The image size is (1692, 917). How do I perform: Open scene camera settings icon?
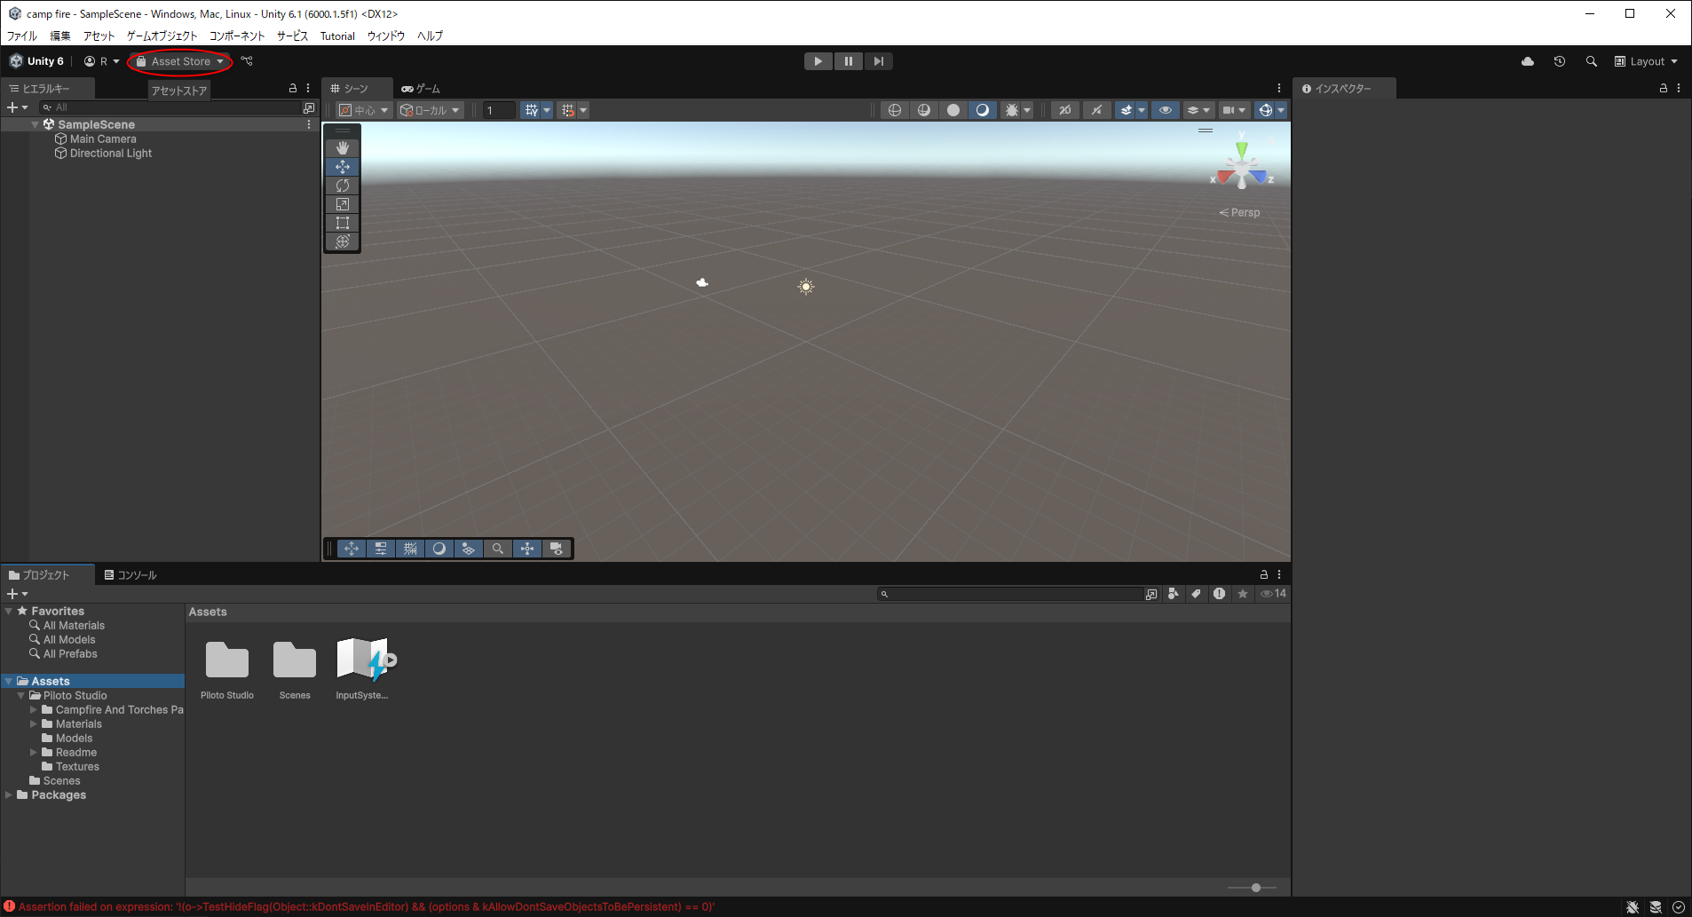point(1229,110)
